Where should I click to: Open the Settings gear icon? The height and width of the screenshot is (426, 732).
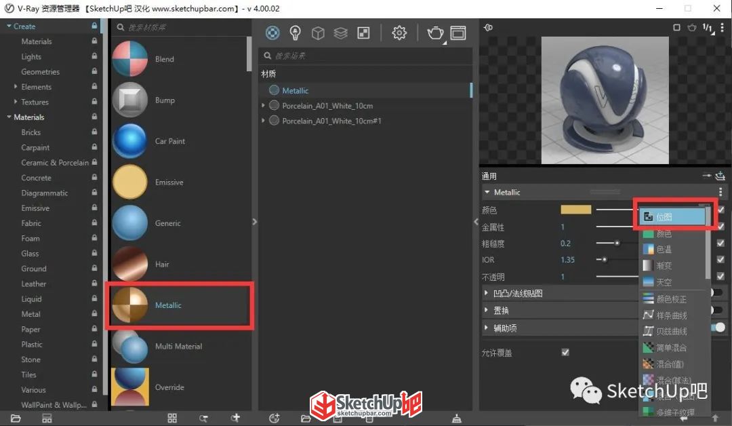pos(399,33)
